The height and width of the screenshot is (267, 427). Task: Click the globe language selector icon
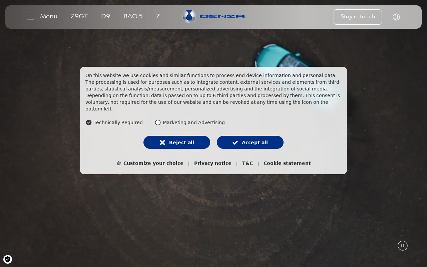(x=396, y=17)
